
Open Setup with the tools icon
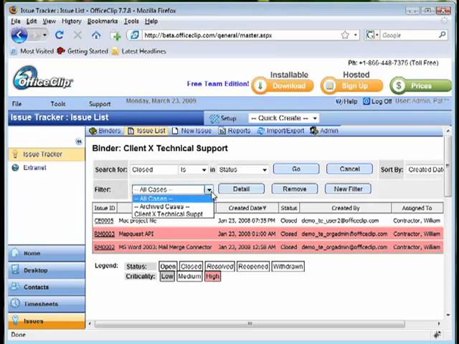214,118
